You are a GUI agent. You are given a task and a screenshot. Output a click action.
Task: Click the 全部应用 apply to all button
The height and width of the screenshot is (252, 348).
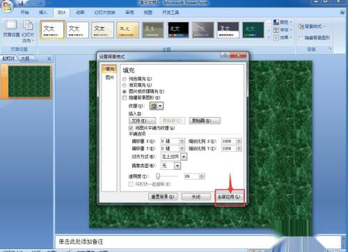point(229,197)
